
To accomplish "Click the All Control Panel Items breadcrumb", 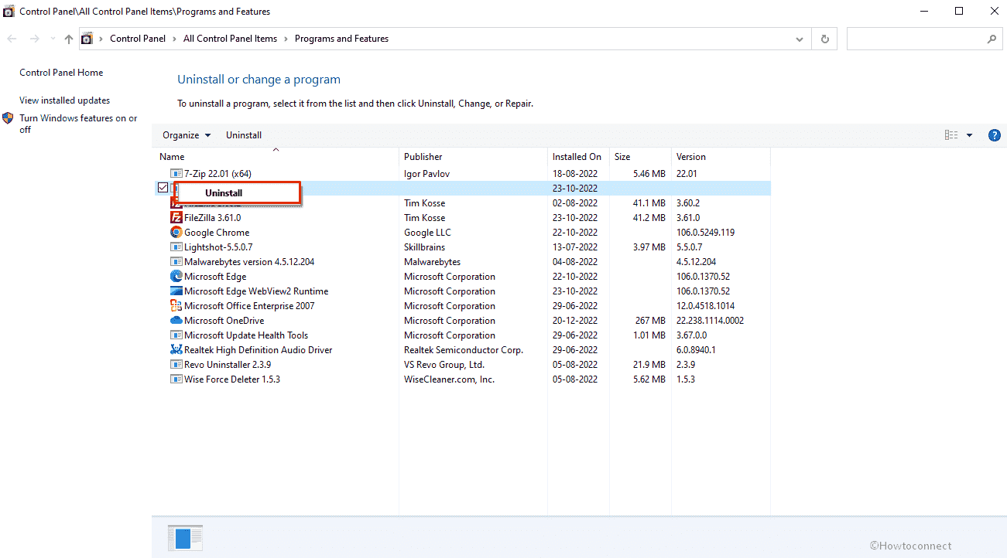I will pyautogui.click(x=230, y=39).
